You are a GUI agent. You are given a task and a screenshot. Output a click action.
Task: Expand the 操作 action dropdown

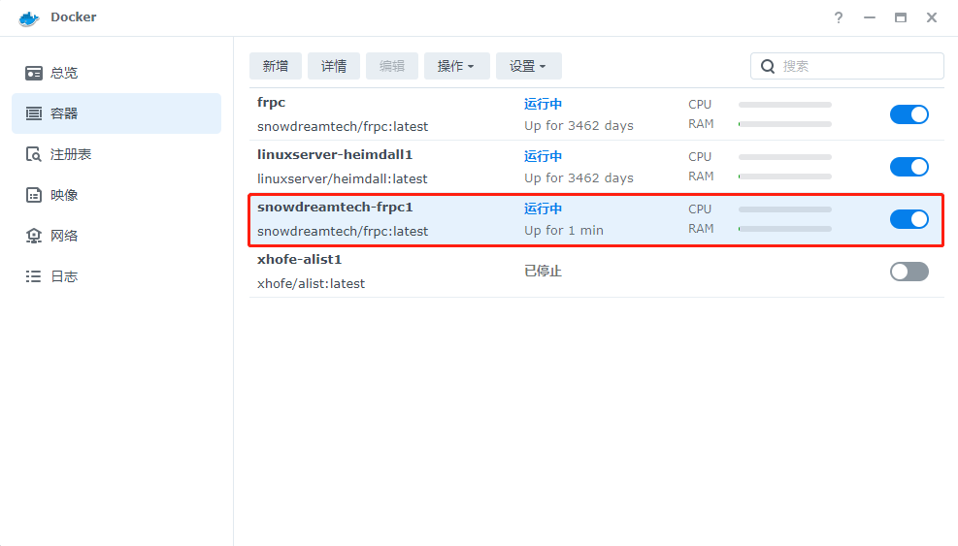pyautogui.click(x=456, y=66)
